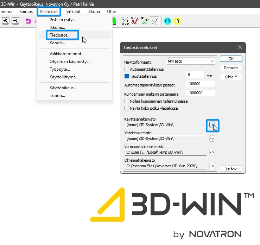Image resolution: width=260 pixels, height=245 pixels.
Task: Open help with the Ohje * button
Action: click(x=231, y=77)
